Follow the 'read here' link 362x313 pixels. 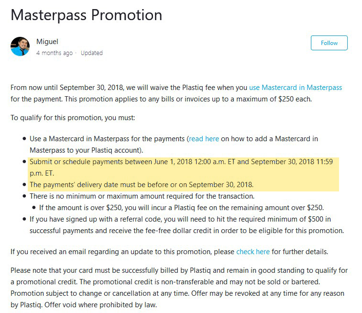204,139
